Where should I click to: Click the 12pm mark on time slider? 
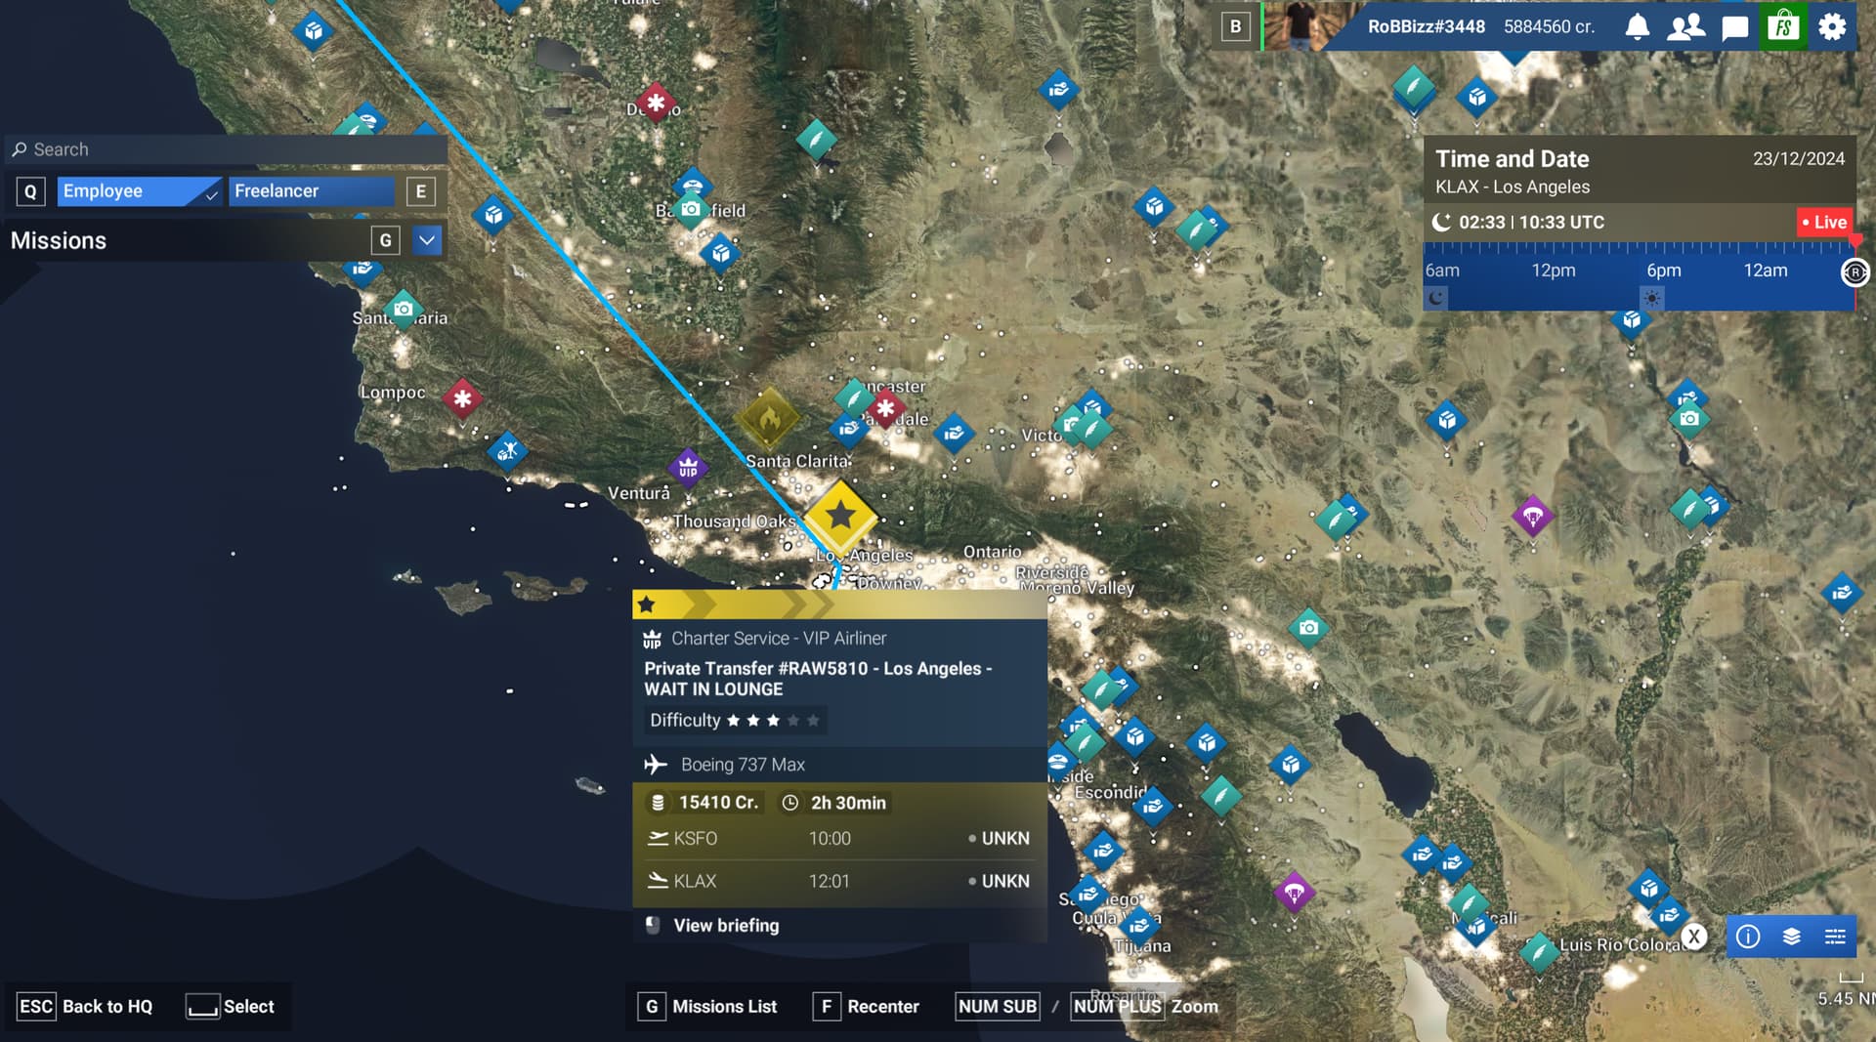(1553, 271)
